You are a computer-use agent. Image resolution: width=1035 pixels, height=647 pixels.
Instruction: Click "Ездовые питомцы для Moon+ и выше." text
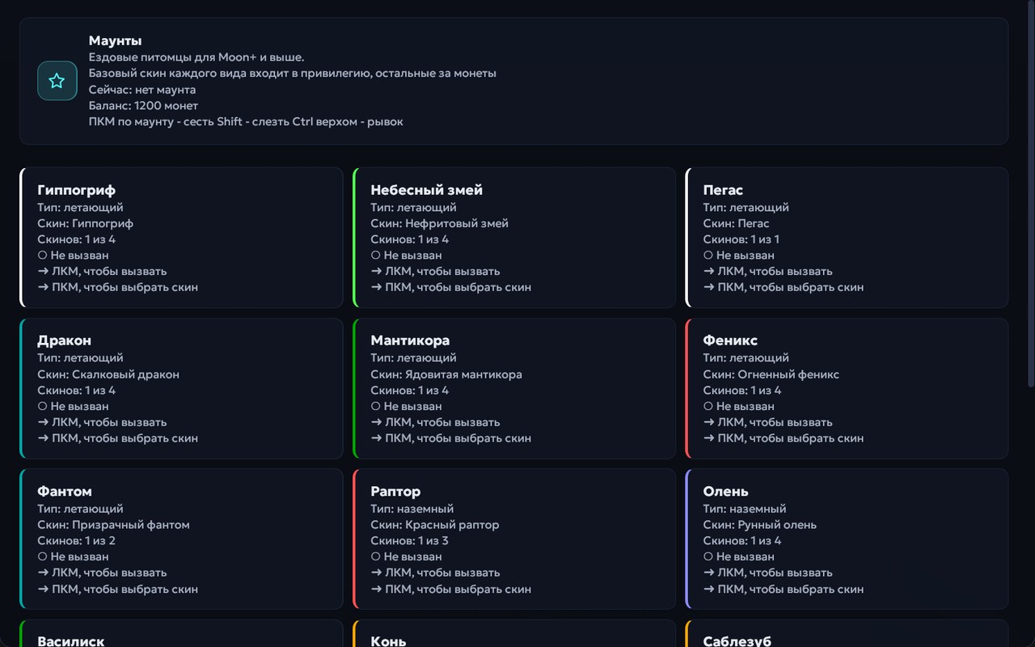[x=196, y=57]
